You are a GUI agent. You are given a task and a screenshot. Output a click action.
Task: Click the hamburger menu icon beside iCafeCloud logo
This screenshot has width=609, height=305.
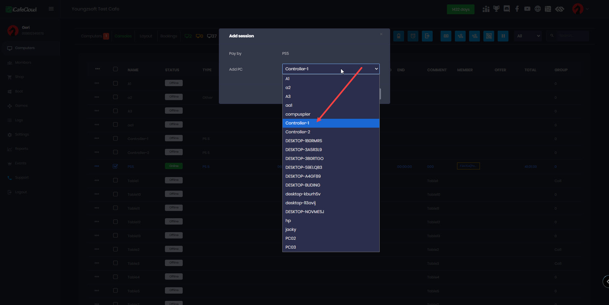pos(51,9)
